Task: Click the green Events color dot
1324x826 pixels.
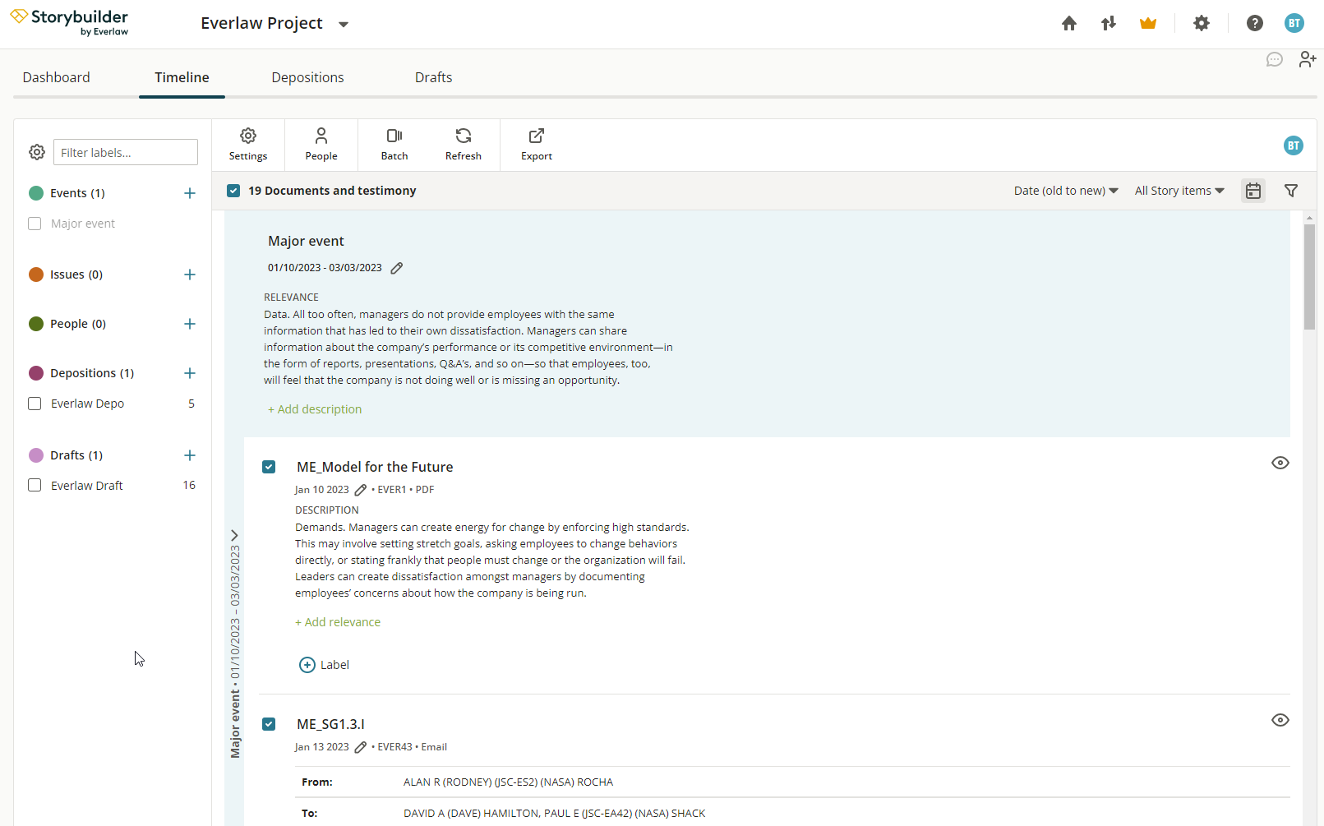Action: tap(36, 193)
